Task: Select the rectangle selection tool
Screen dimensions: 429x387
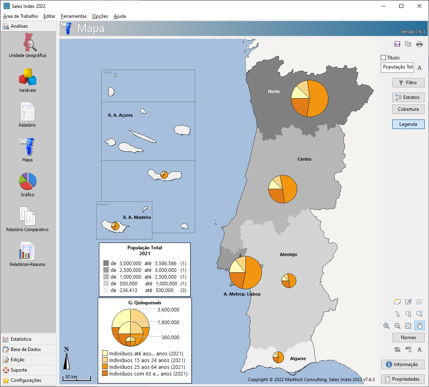Action: point(420,314)
